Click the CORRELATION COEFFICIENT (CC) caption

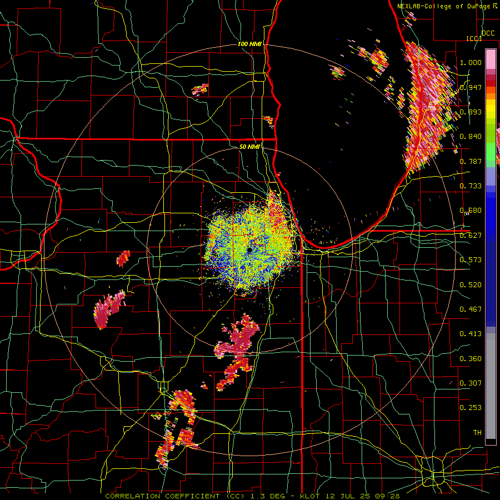(x=176, y=496)
